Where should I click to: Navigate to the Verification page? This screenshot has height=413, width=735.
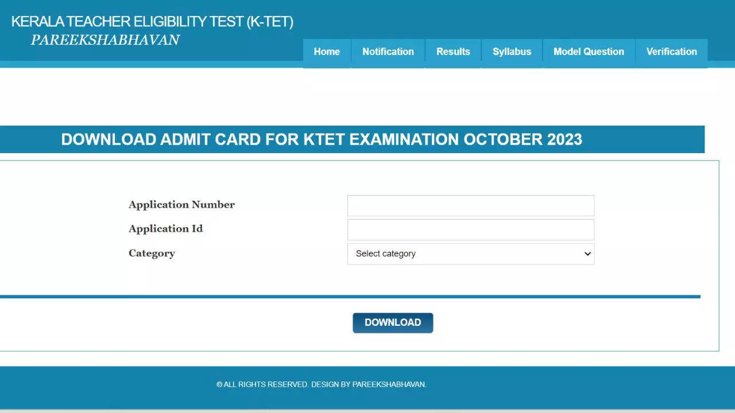click(x=671, y=52)
